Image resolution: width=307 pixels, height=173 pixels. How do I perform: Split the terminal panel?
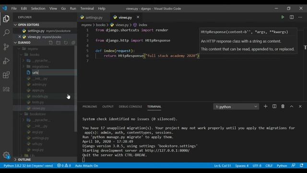click(274, 106)
